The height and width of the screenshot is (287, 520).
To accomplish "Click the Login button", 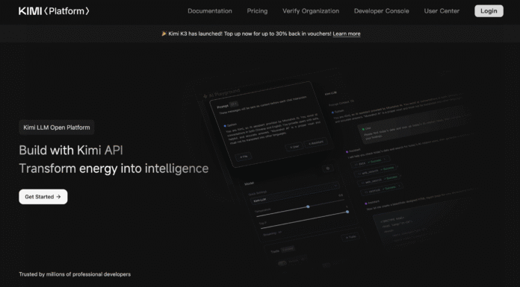I will point(489,11).
